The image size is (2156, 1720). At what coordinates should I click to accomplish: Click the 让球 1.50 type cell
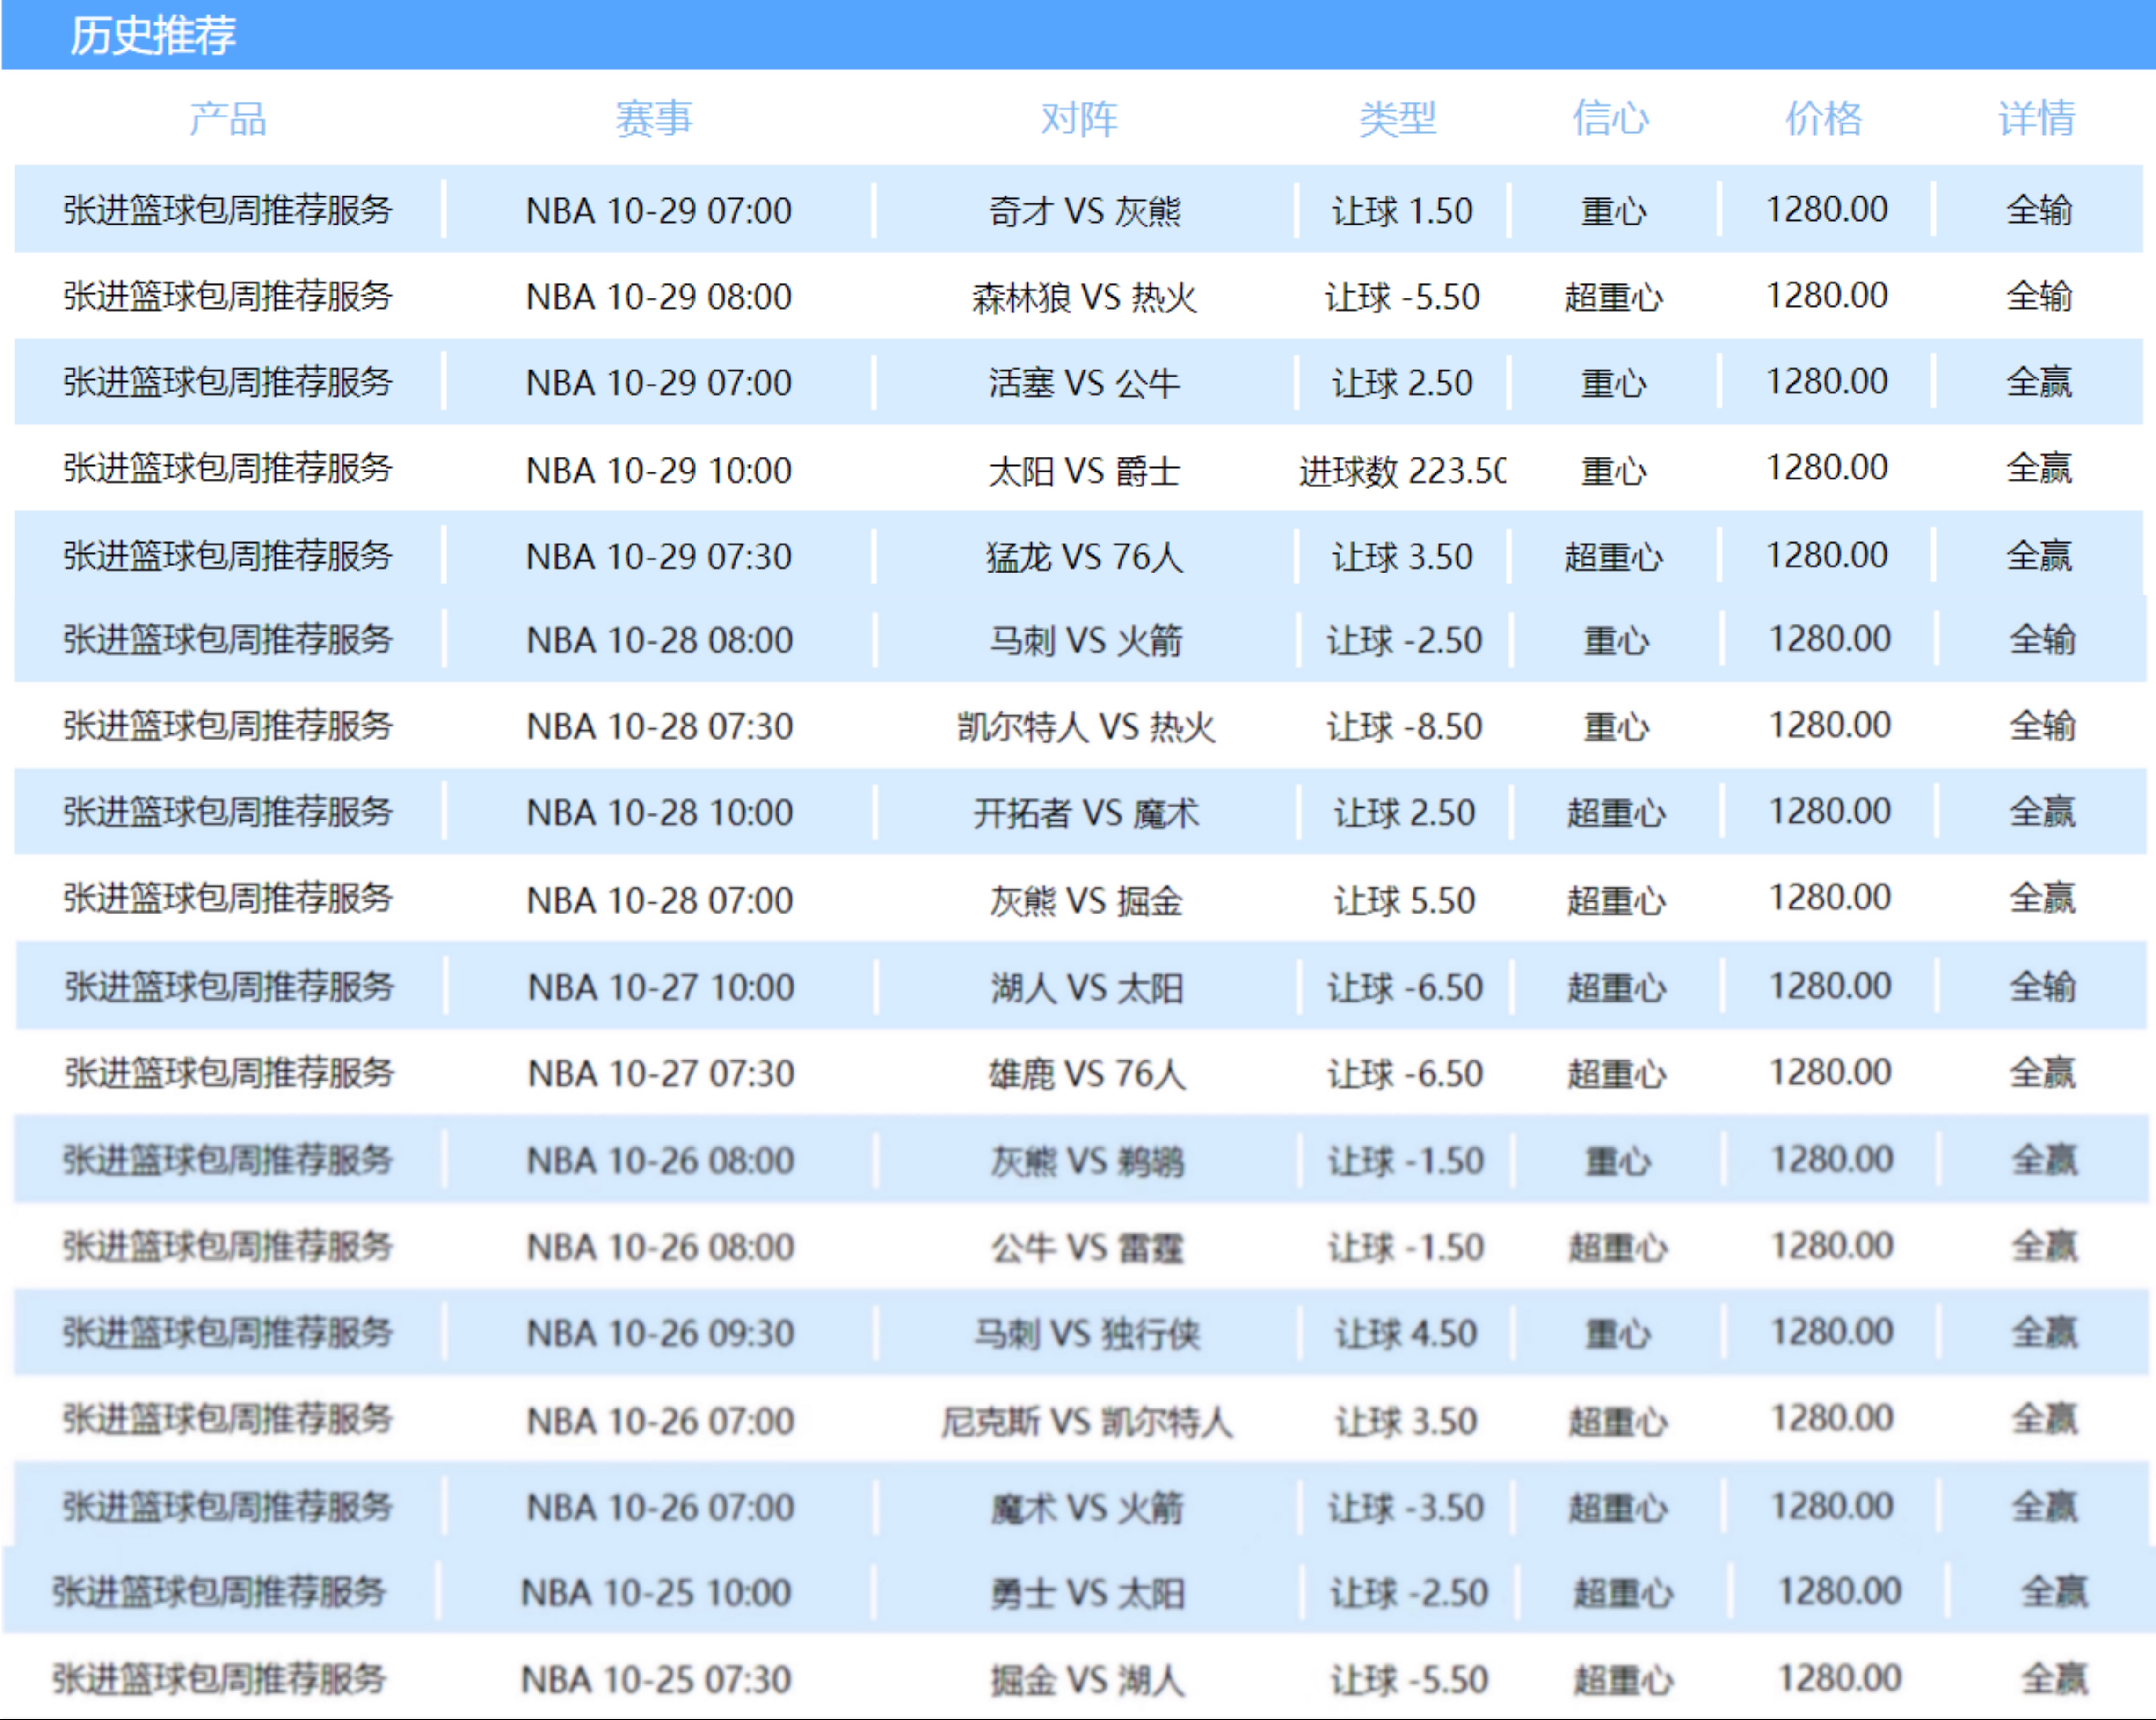(x=1402, y=211)
